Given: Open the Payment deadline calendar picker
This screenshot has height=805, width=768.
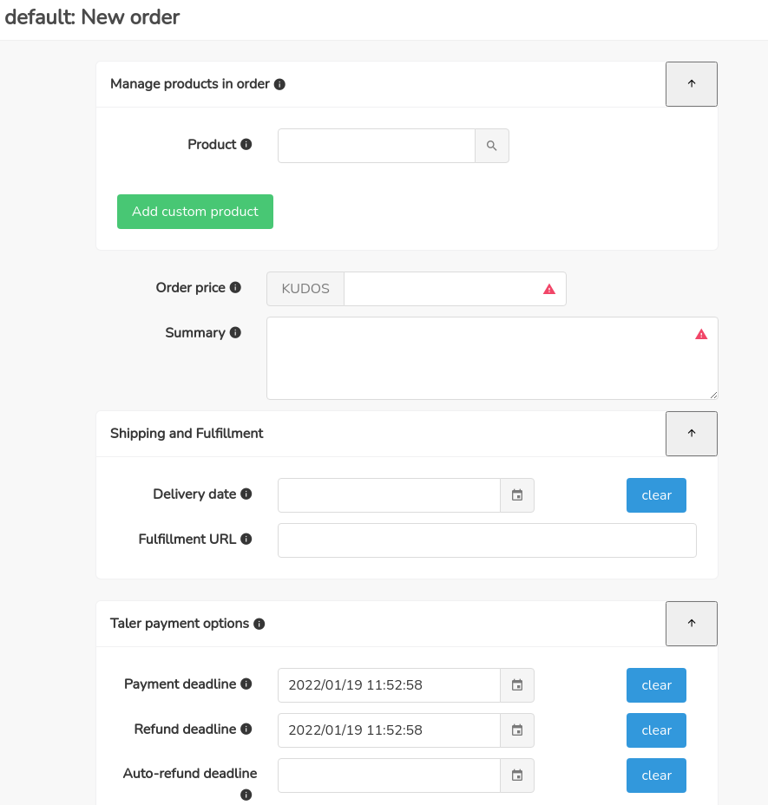Looking at the screenshot, I should coord(517,685).
